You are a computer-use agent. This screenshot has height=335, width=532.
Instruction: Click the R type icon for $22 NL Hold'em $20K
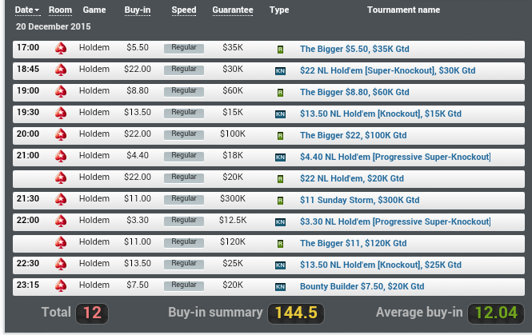[x=280, y=179]
